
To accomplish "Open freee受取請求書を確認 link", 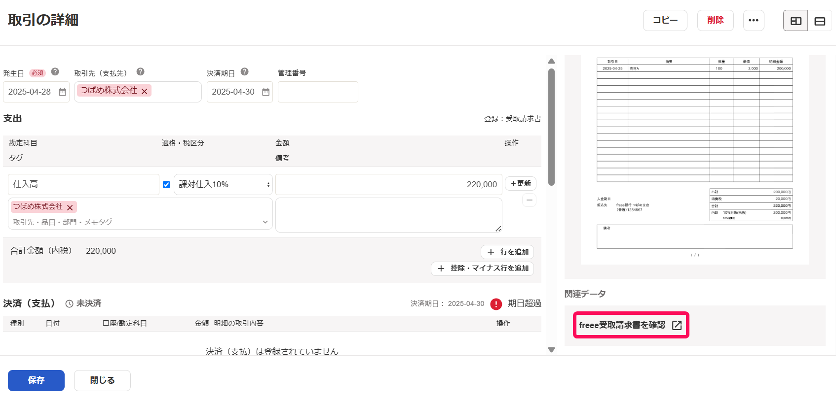I will coord(631,325).
